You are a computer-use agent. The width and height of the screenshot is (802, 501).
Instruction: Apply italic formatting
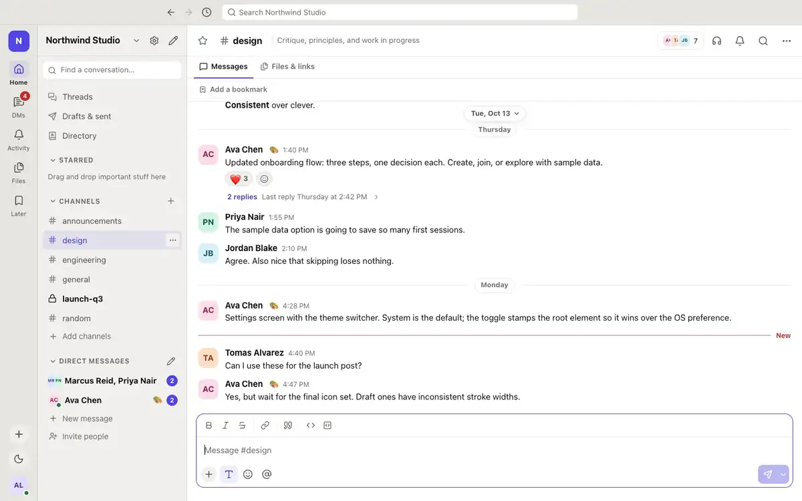pos(225,426)
